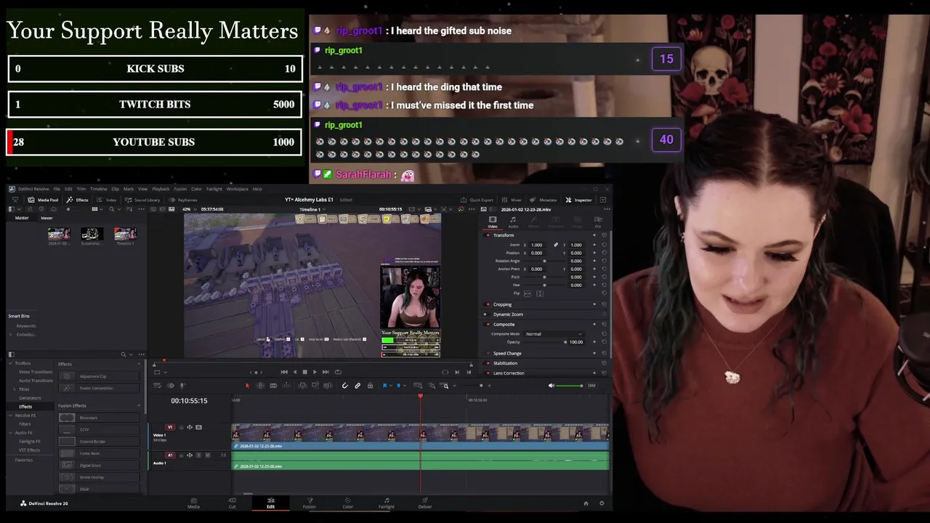Click the linked selection chain icon

click(357, 386)
